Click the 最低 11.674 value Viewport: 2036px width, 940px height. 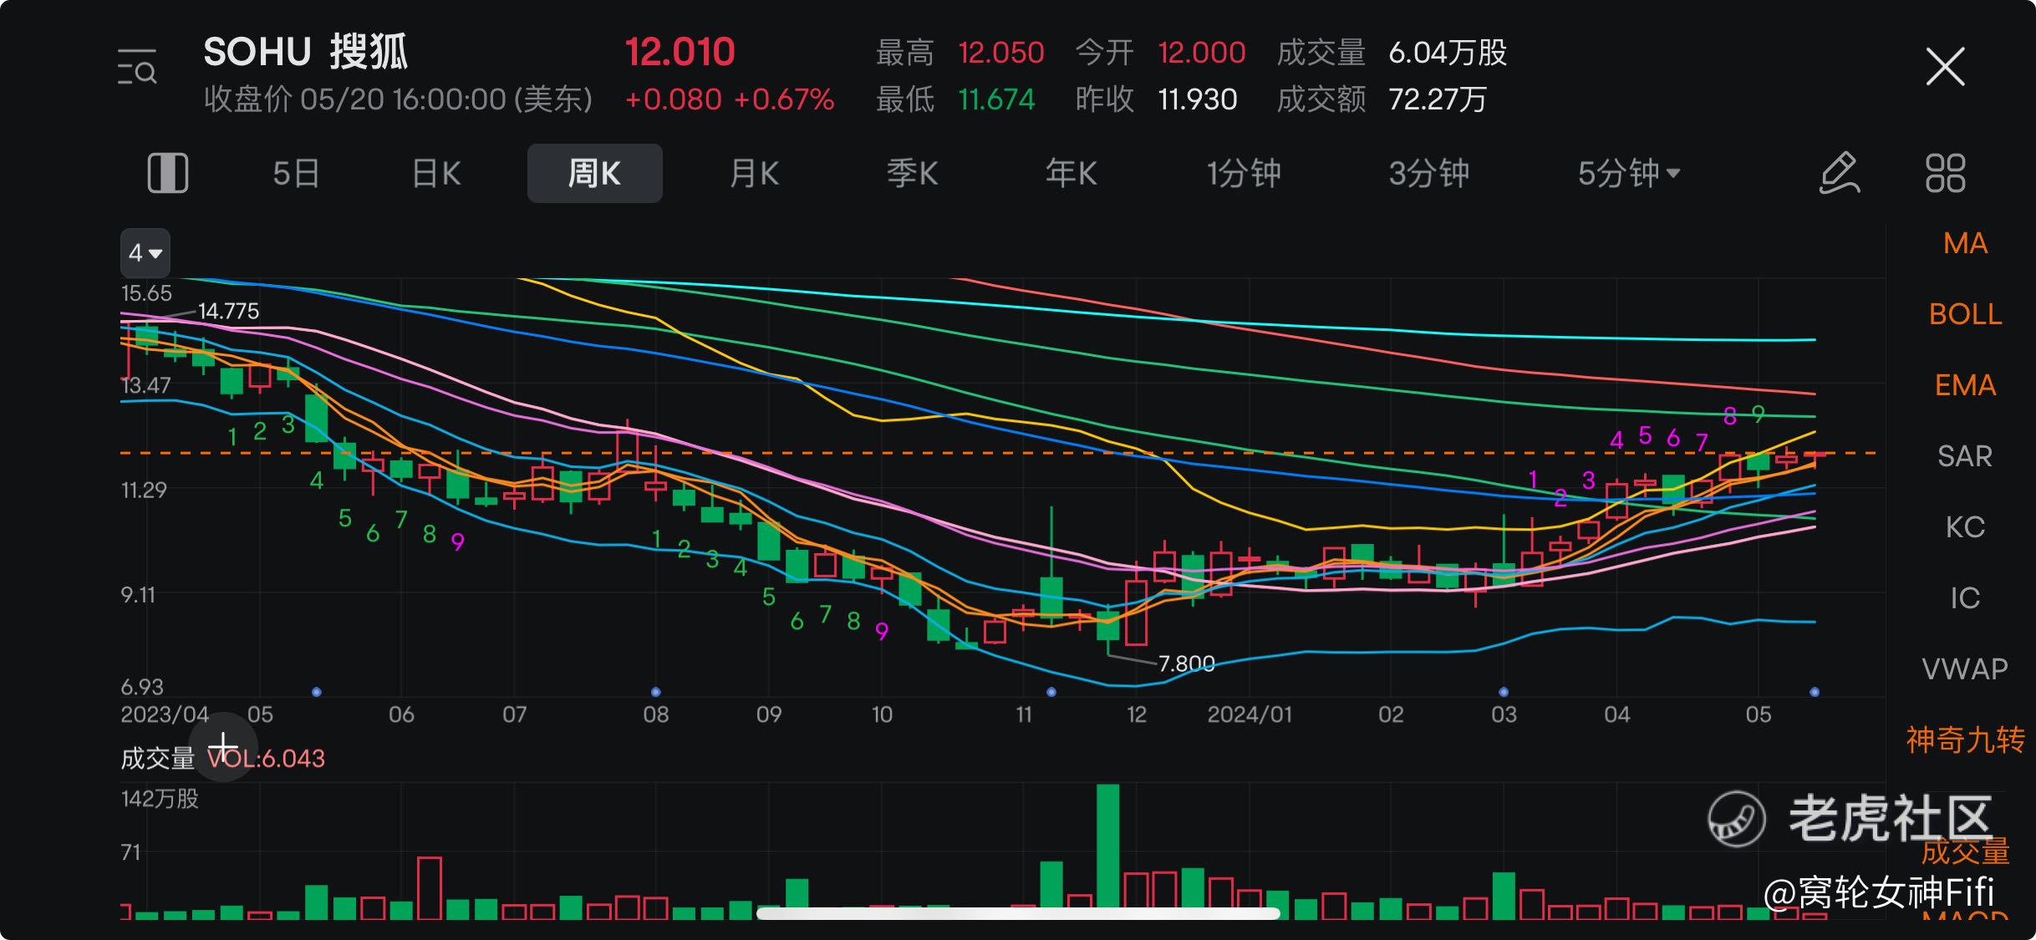point(996,99)
